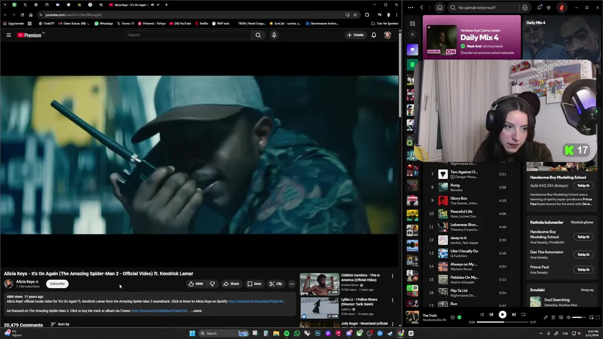
Task: Open Spotify queue icon
Action: (554, 317)
